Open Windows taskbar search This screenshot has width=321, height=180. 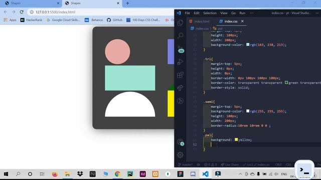[18, 174]
